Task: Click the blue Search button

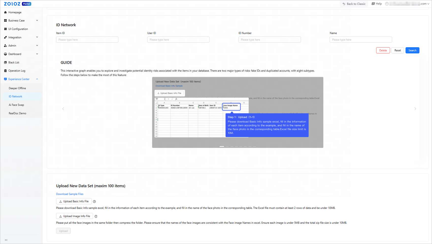Action: (412, 51)
